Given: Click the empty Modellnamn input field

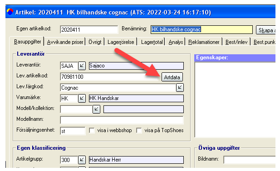Looking at the screenshot, I should click(x=122, y=120).
